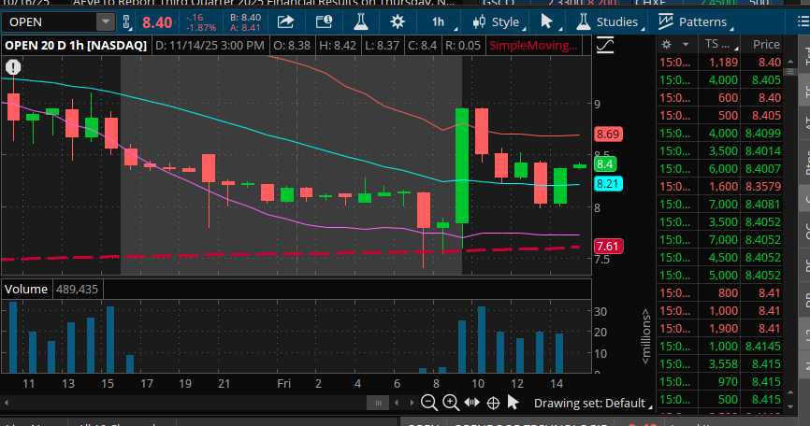Click the 7.61 red price bubble

[x=608, y=246]
